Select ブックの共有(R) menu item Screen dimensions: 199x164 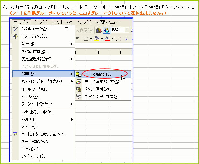(x=43, y=52)
